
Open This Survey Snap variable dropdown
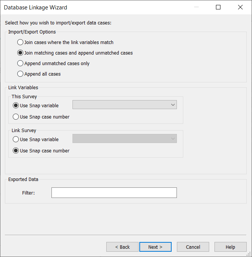[125, 105]
